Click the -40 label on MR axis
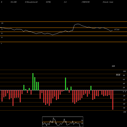127x127 pixels. pyautogui.click(x=124, y=100)
